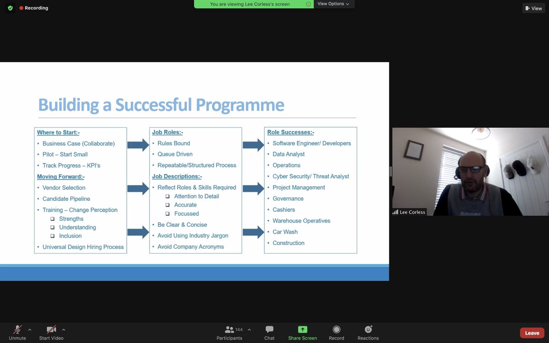Expand caret next to Participants
Screen dimensions: 549x343
point(249,329)
